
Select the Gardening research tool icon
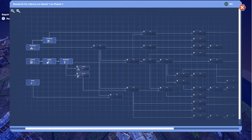click(x=48, y=41)
